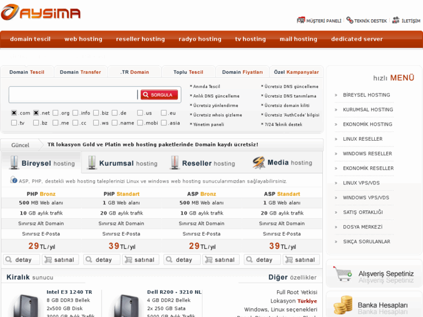Image resolution: width=423 pixels, height=317 pixels.
Task: Open Sıkça Sorulanlar quick menu entry
Action: 367,241
